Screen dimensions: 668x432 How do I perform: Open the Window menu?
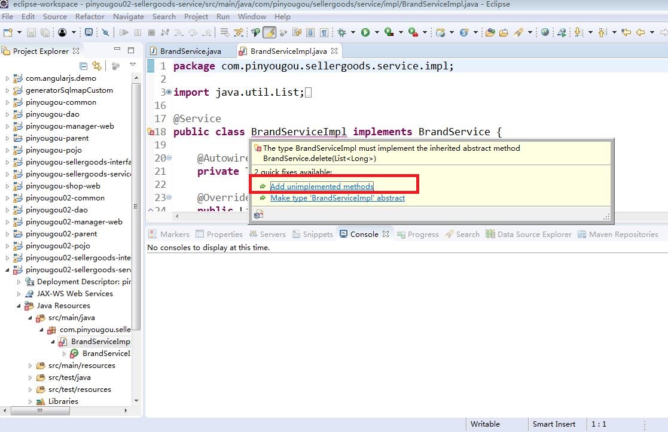tap(252, 17)
